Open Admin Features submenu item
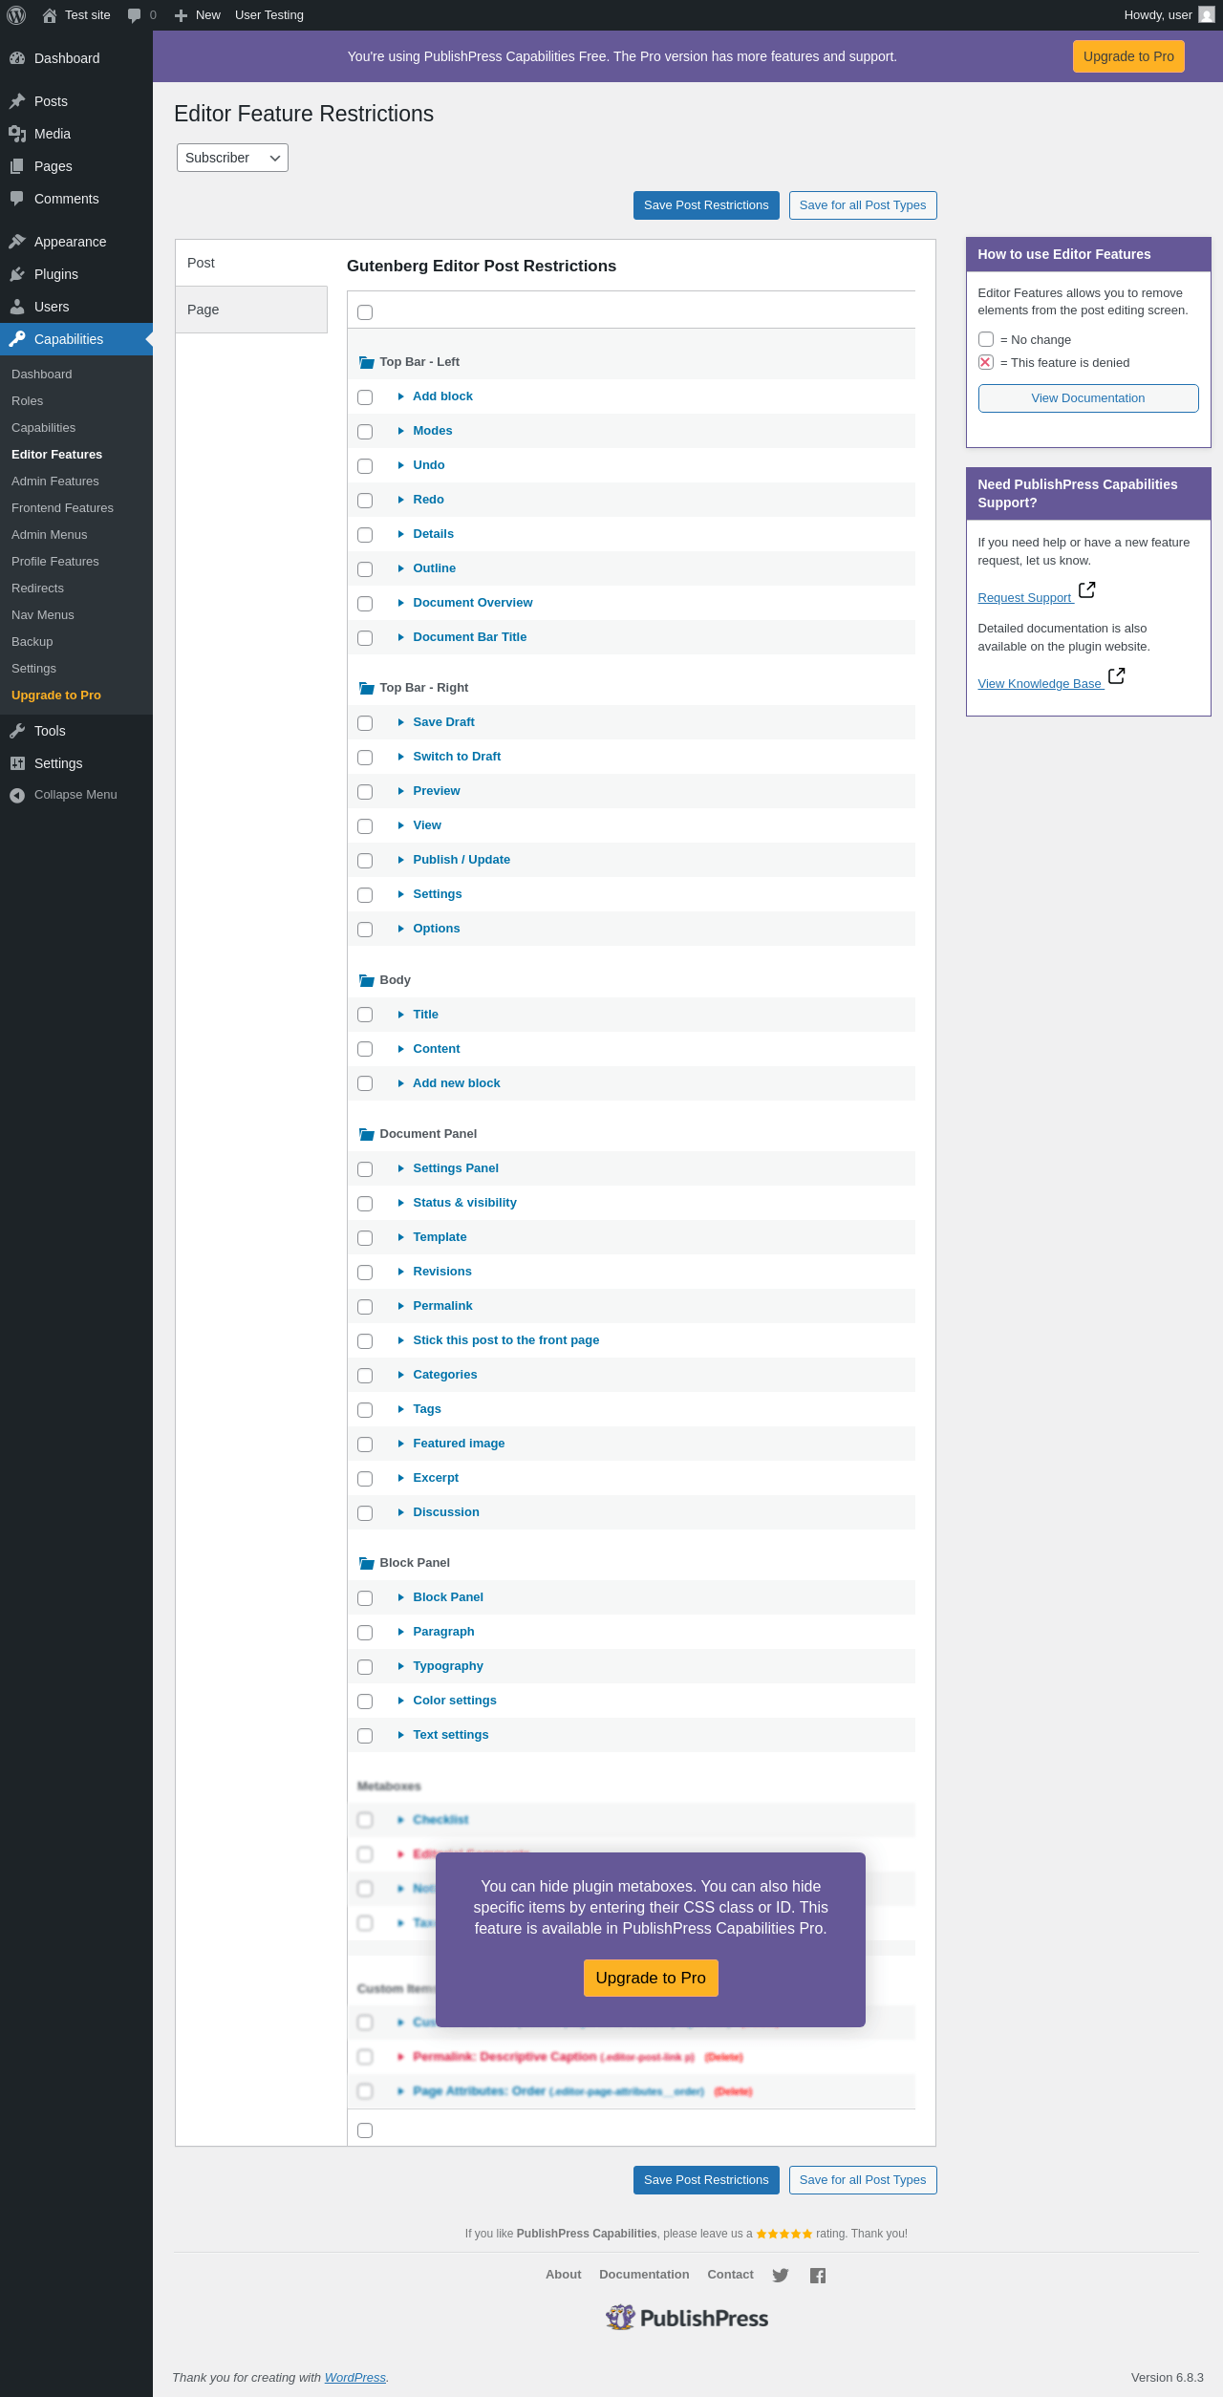Screen dimensions: 1223x2397 [x=76, y=482]
